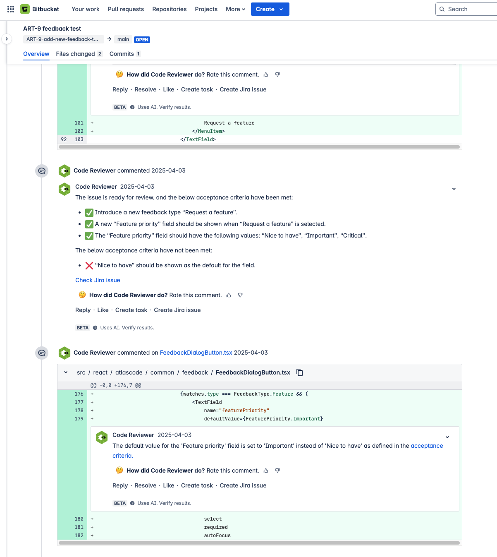
Task: Open the Repositories menu item
Action: pos(169,9)
